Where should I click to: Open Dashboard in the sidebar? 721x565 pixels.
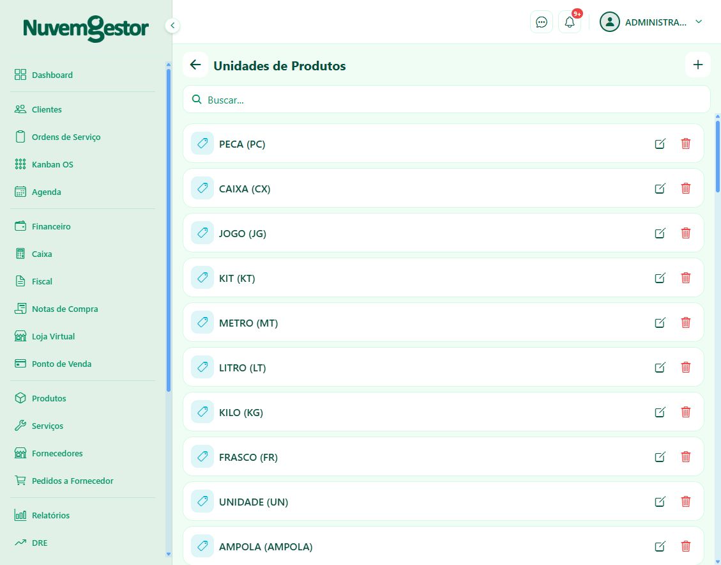pos(83,75)
